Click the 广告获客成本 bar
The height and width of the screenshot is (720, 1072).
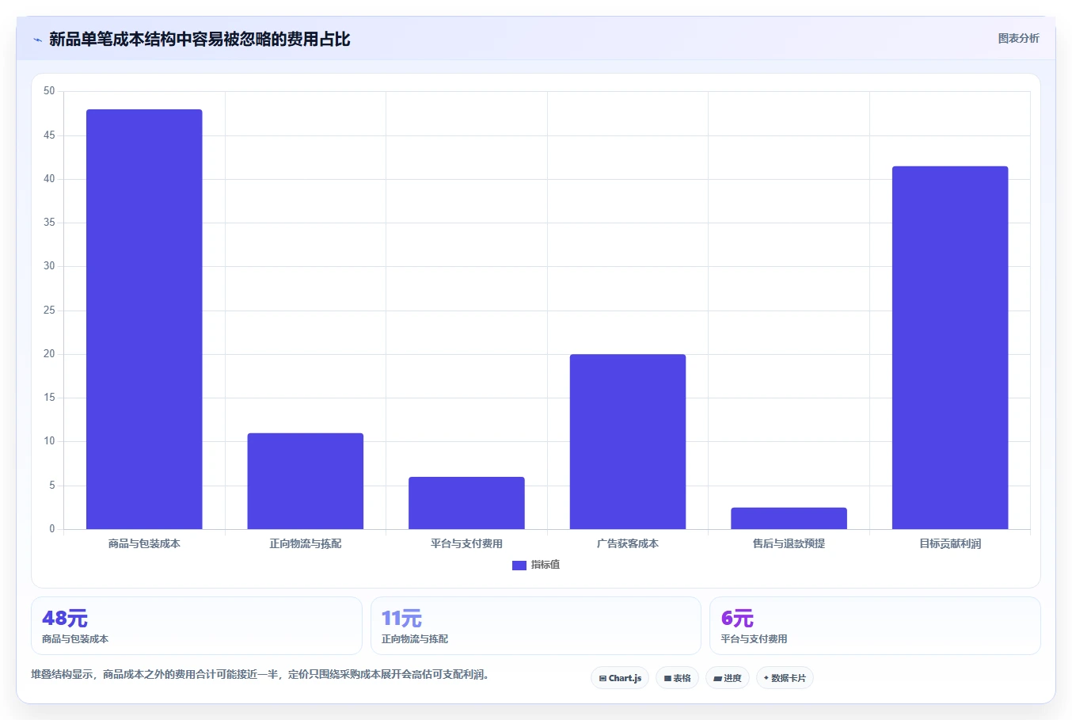[x=628, y=441]
